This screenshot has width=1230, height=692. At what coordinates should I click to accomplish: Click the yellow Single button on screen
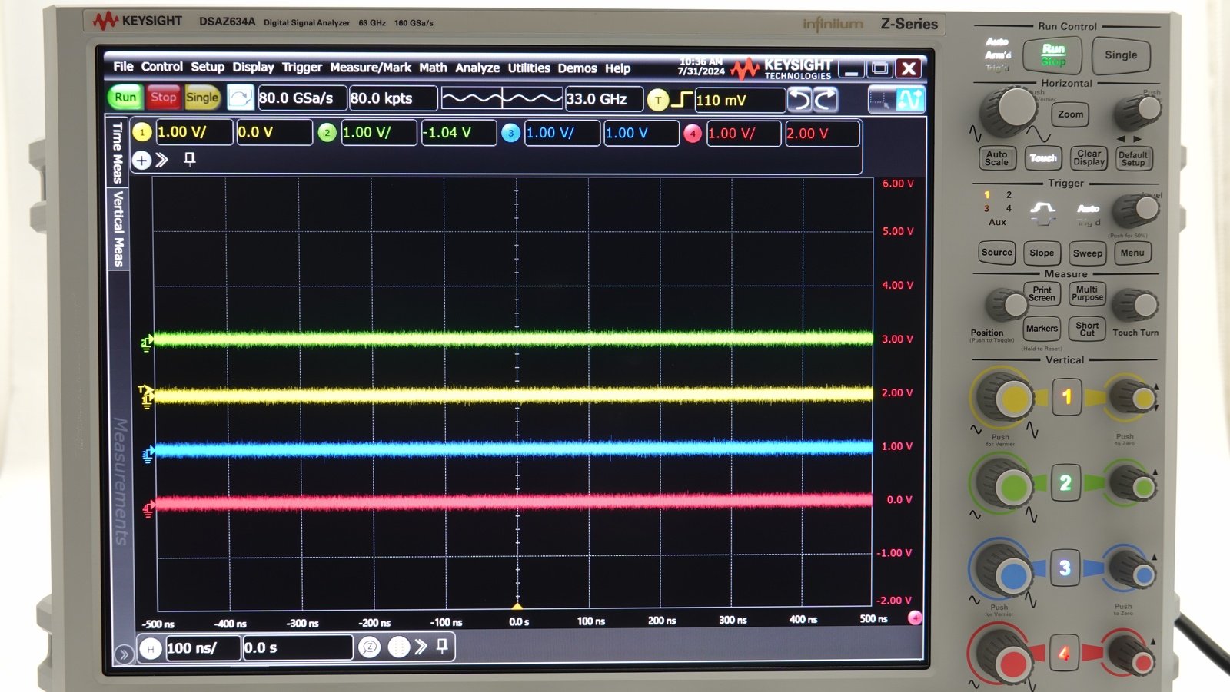click(x=202, y=98)
